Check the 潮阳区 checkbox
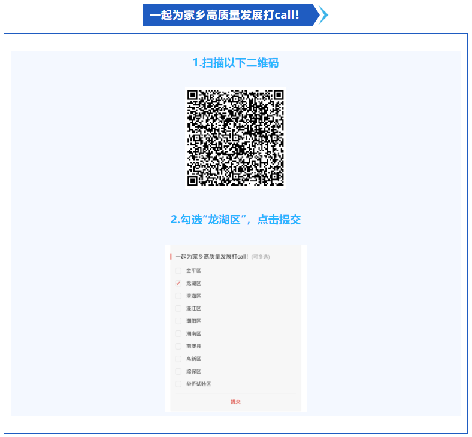This screenshot has height=437, width=472. (178, 321)
